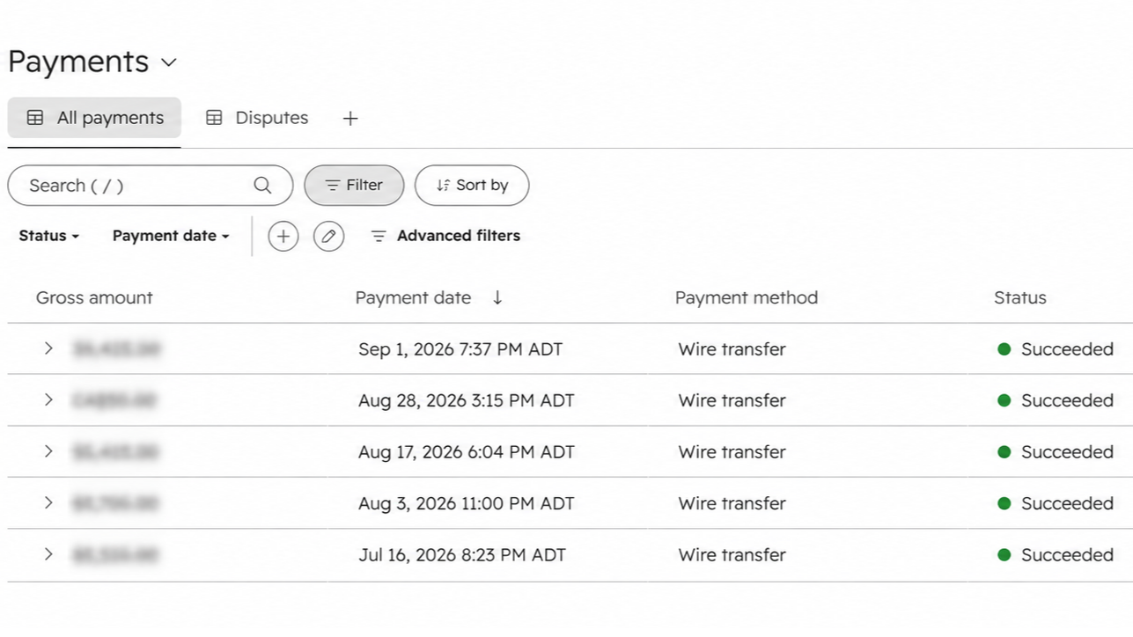Screen dimensions: 1133x637
Task: Expand the Sep 1, 2026 payment row
Action: coord(48,348)
